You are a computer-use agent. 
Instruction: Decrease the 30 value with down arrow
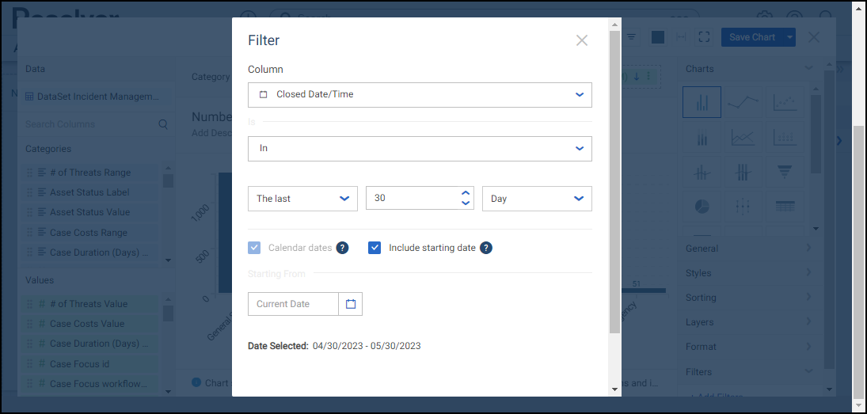point(466,203)
